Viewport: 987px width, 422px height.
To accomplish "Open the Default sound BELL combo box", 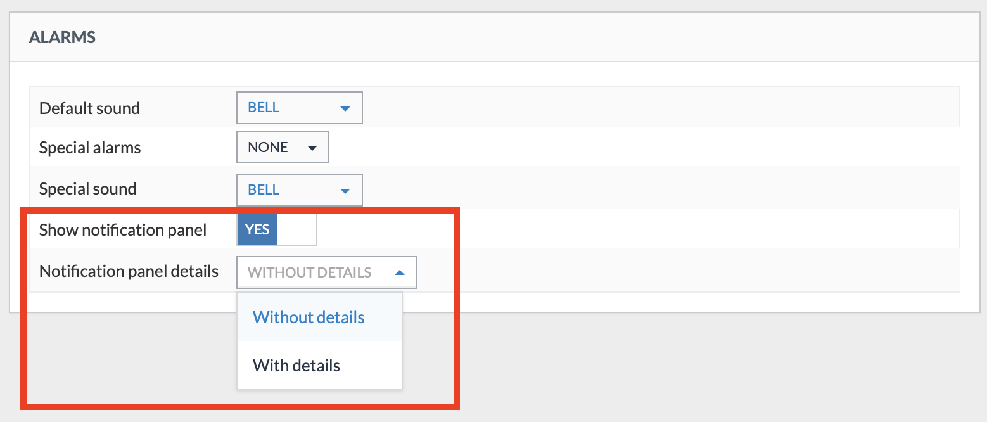I will click(x=299, y=108).
